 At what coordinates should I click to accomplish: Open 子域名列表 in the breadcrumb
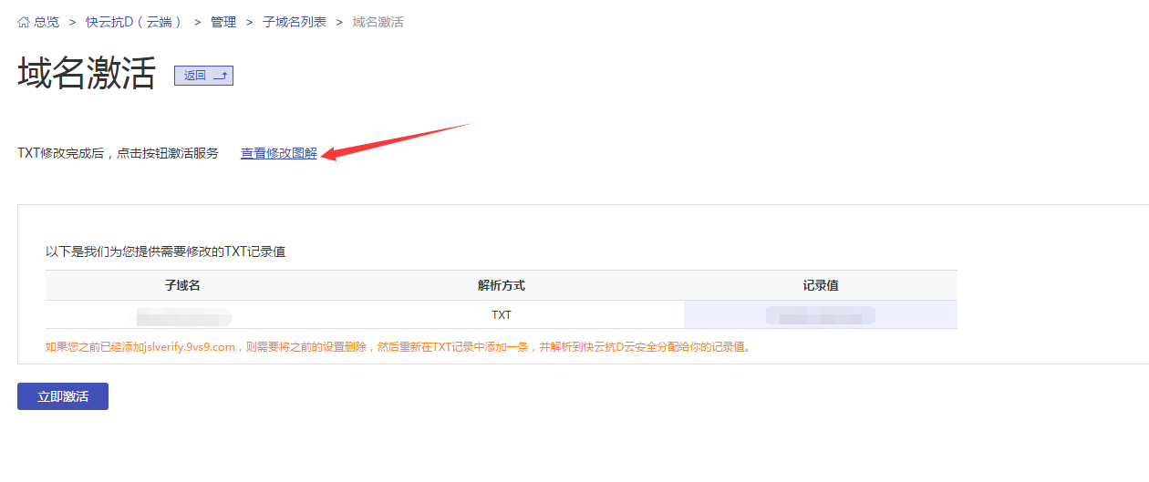tap(295, 22)
